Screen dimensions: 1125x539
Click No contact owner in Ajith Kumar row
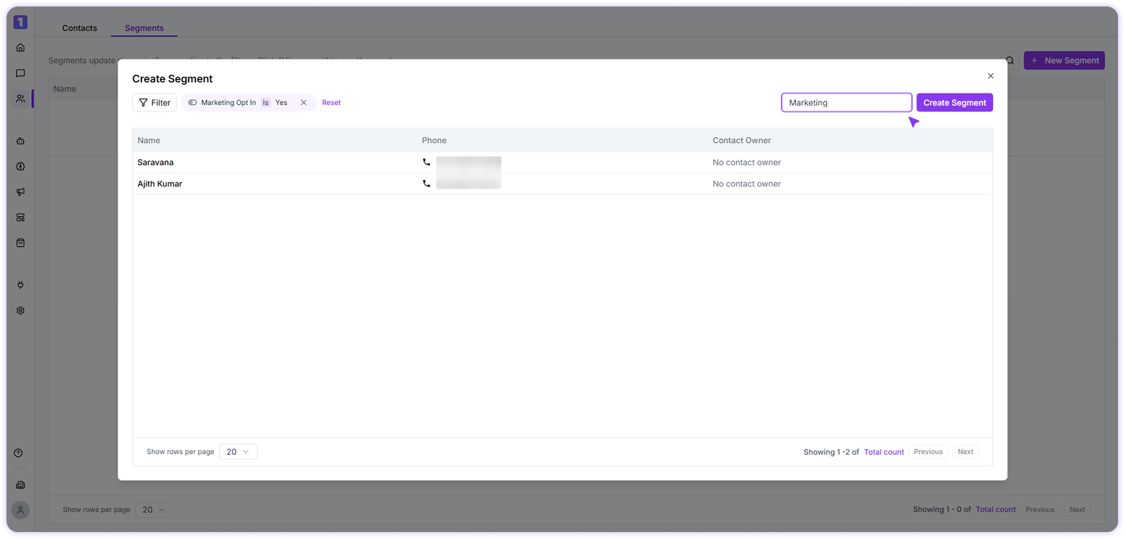[x=747, y=184]
